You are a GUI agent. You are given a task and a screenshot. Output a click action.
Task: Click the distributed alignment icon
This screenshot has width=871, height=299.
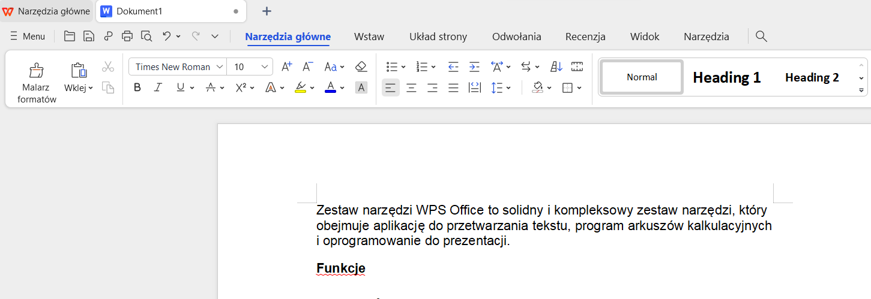[x=474, y=88]
